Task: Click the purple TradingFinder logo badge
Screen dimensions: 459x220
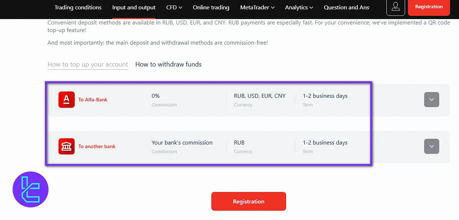Action: tap(31, 189)
